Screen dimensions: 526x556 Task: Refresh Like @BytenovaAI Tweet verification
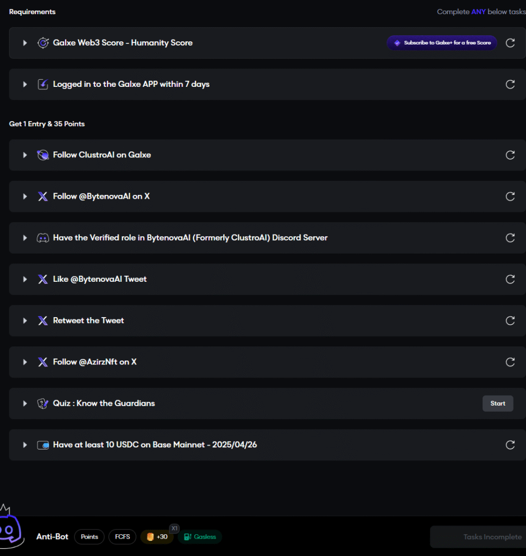point(510,279)
